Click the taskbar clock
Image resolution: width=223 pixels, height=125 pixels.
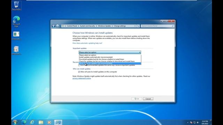click(205, 123)
